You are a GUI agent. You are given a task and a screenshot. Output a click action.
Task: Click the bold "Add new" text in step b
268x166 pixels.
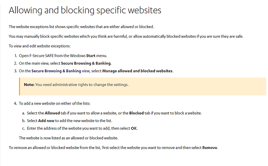coord(47,121)
